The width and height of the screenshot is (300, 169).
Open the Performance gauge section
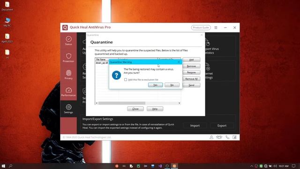point(68,92)
